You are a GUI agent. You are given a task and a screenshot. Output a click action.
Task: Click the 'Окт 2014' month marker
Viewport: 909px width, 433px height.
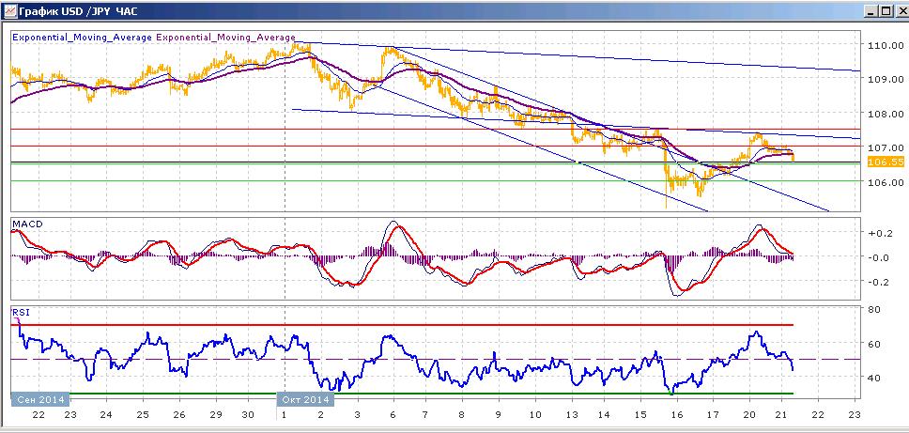tap(306, 399)
